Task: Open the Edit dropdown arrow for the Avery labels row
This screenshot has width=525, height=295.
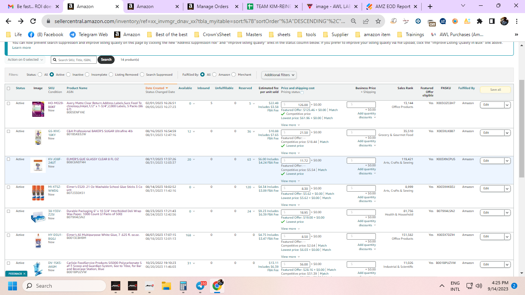Action: tap(507, 105)
